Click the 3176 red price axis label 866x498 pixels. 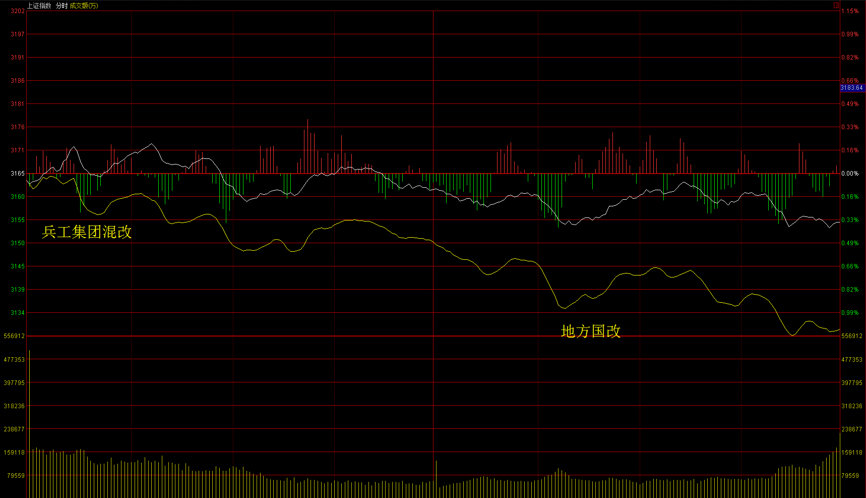[18, 127]
